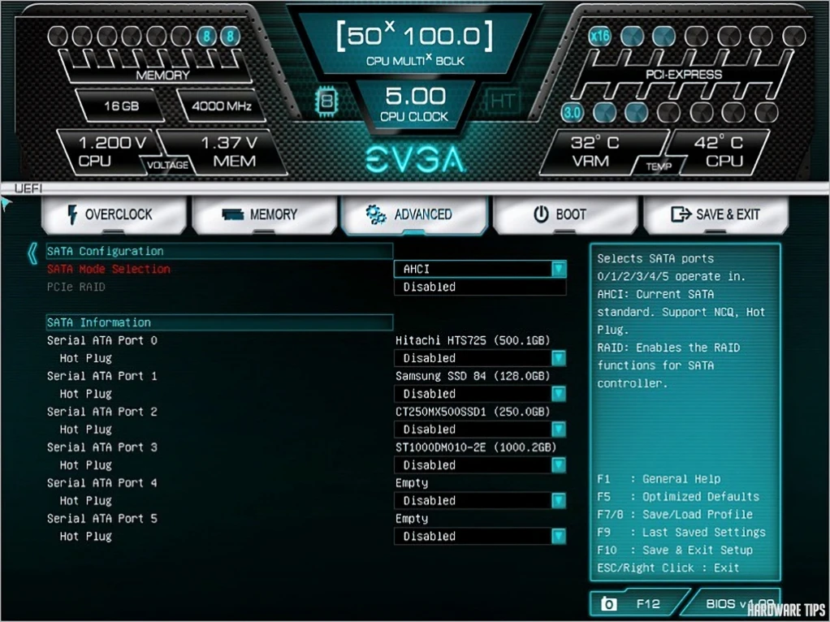
Task: Click the PCIe RAID label
Action: 76,287
